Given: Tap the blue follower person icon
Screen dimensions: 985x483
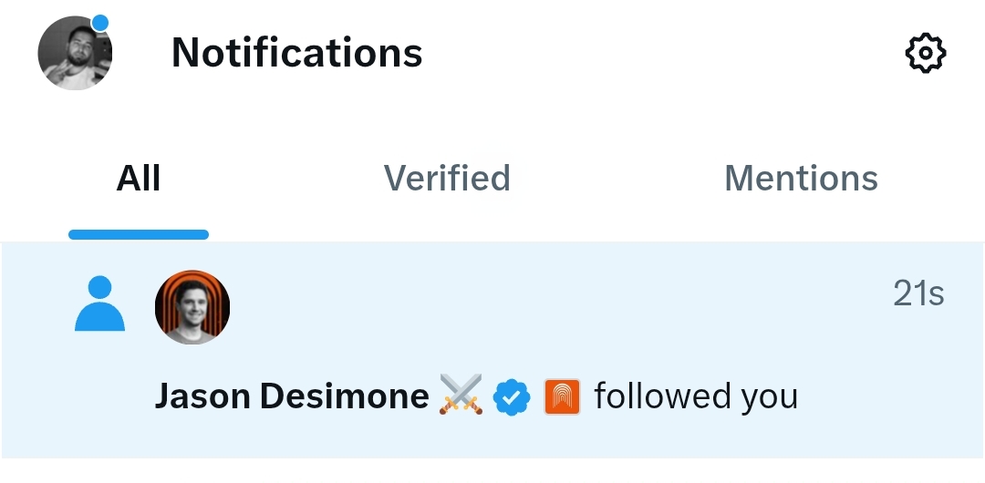Looking at the screenshot, I should [x=98, y=304].
